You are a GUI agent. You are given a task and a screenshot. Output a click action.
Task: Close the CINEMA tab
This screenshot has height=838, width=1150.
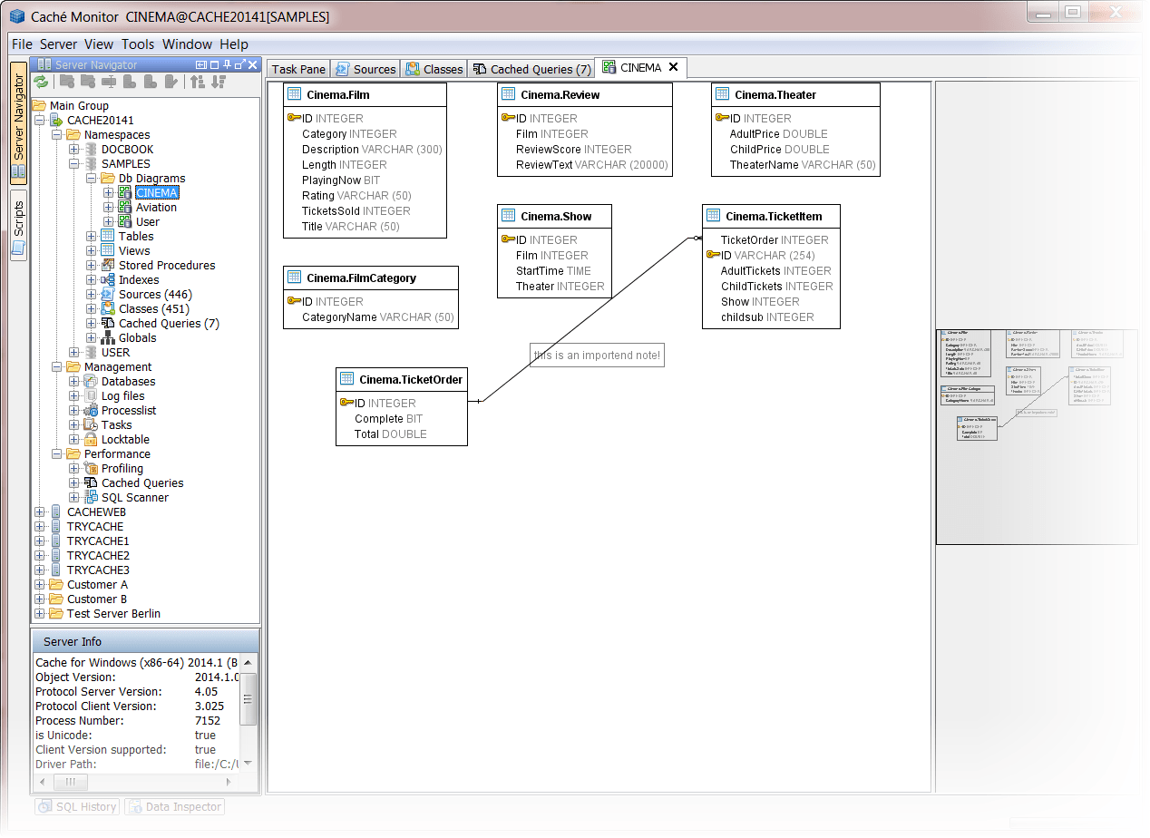click(673, 67)
